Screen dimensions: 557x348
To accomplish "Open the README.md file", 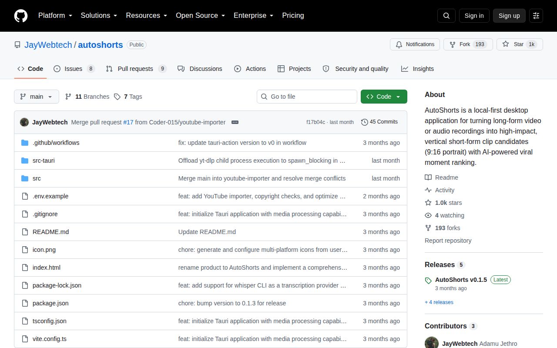I will 50,232.
